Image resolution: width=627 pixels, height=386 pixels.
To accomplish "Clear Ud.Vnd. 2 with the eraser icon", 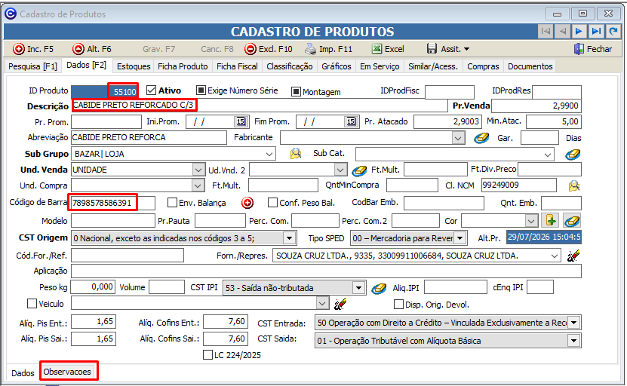I will [x=359, y=170].
